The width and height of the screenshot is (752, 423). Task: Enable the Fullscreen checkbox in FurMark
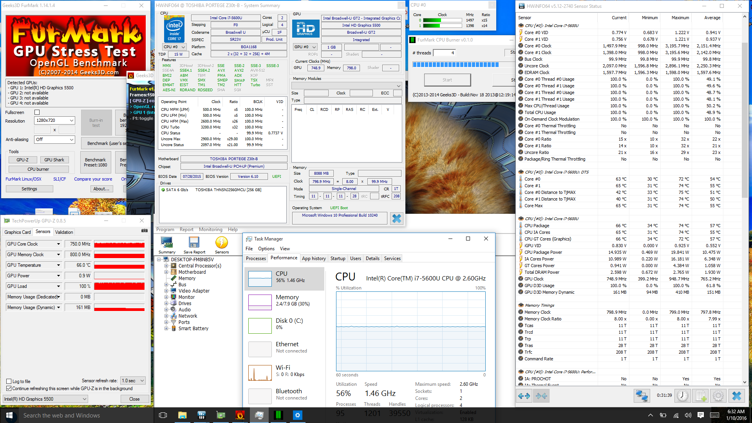[37, 112]
